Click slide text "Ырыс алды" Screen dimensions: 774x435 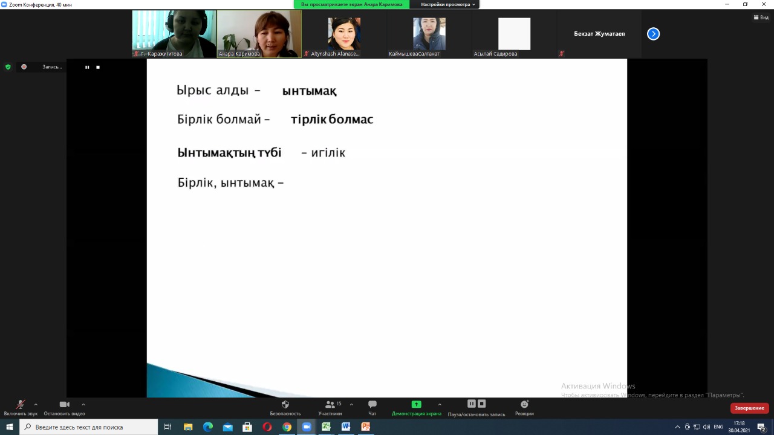[212, 91]
